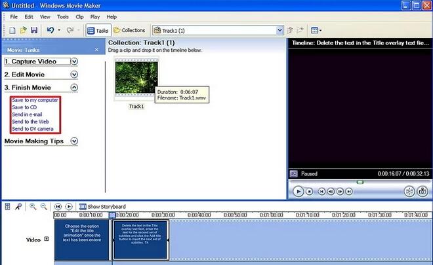Toggle the Collections pane button
The image size is (433, 265).
pyautogui.click(x=129, y=30)
